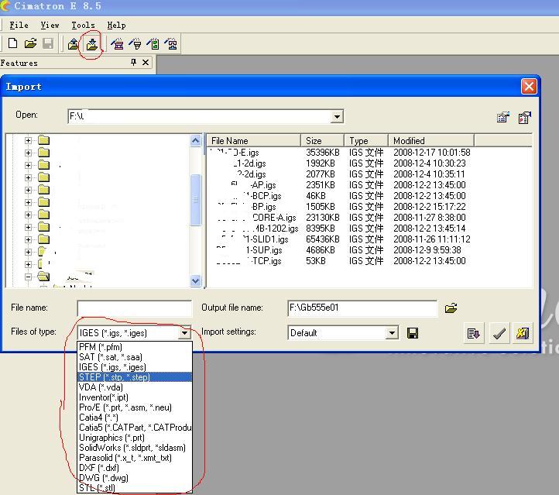The width and height of the screenshot is (559, 495).
Task: Choose PFM (*.pfm) file type
Action: pyautogui.click(x=135, y=347)
